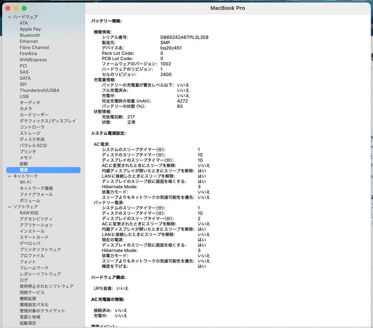Select ストレージ in the hardware list
Viewport: 373px width, 328px height.
(x=30, y=133)
